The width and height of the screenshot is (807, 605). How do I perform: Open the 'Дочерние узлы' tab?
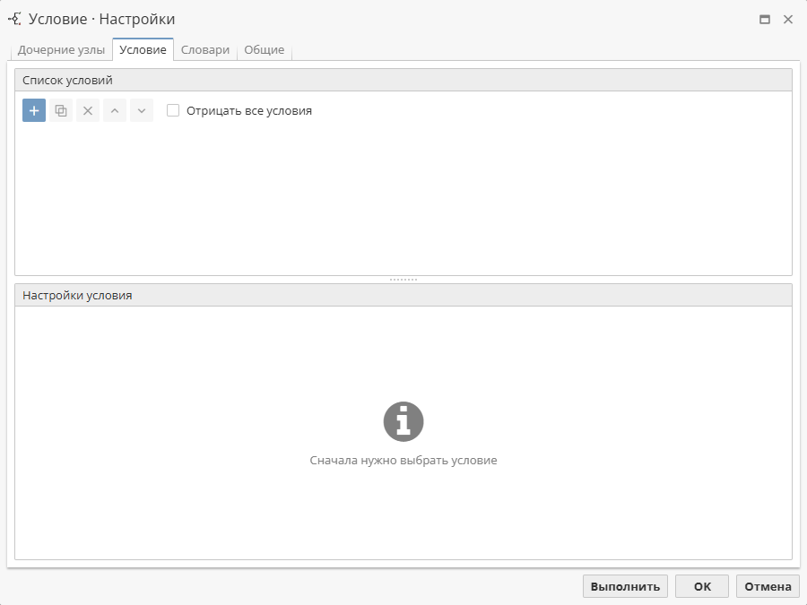click(x=61, y=50)
